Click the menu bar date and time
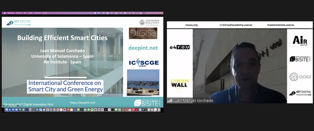This screenshot has height=131, width=314. click(x=154, y=13)
